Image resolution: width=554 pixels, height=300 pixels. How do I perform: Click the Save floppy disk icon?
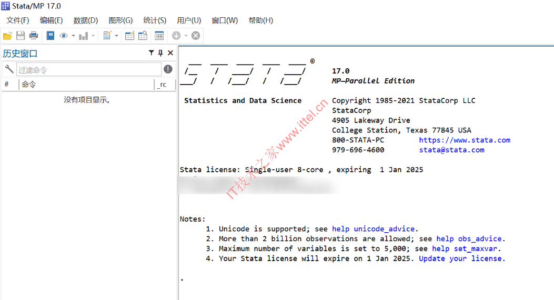click(21, 36)
